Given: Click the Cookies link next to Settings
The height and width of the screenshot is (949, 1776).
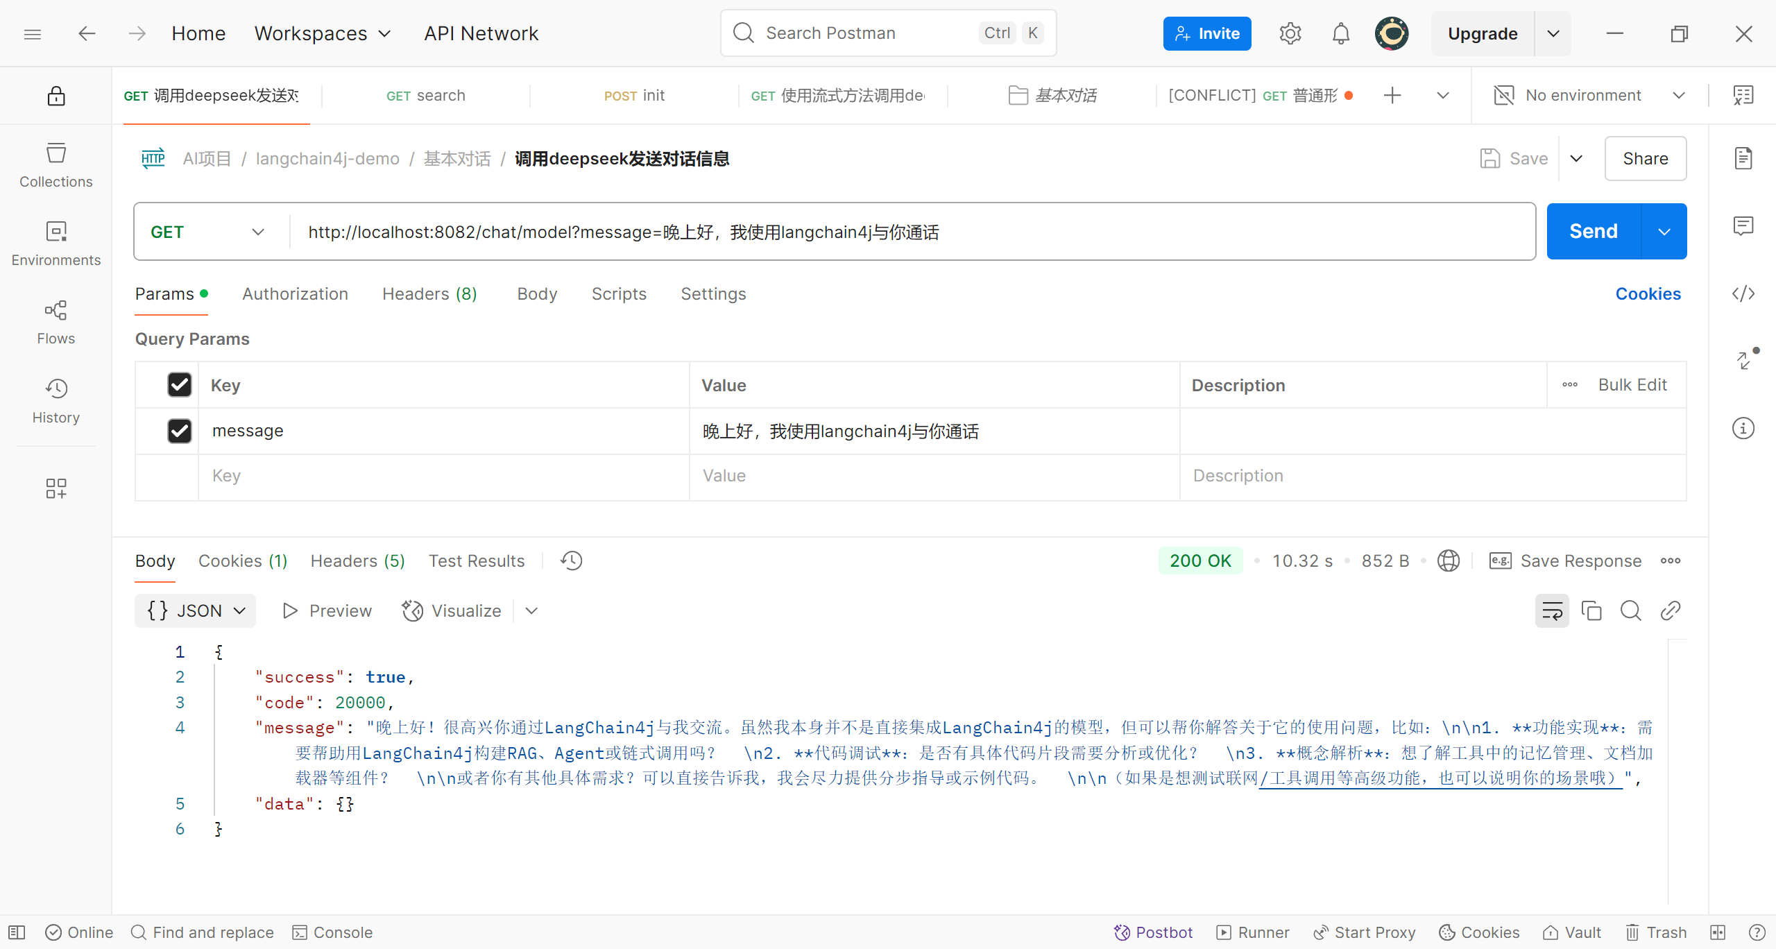Looking at the screenshot, I should (1648, 294).
